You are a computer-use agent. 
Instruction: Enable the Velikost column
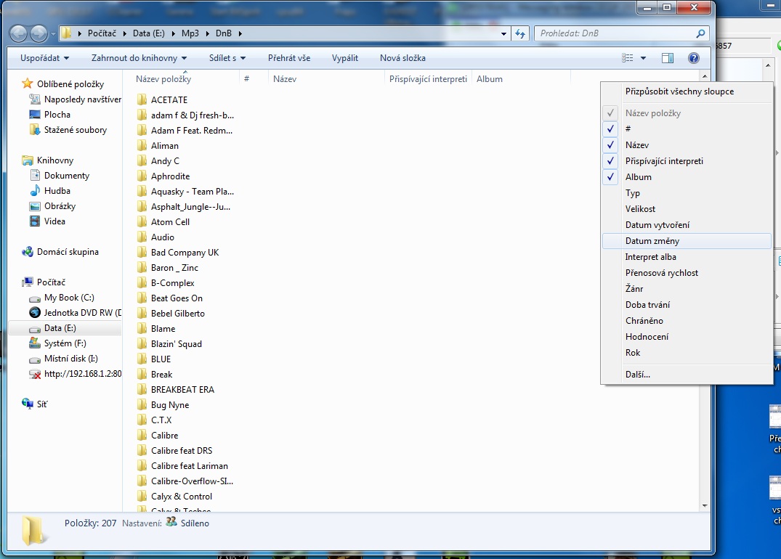(687, 208)
